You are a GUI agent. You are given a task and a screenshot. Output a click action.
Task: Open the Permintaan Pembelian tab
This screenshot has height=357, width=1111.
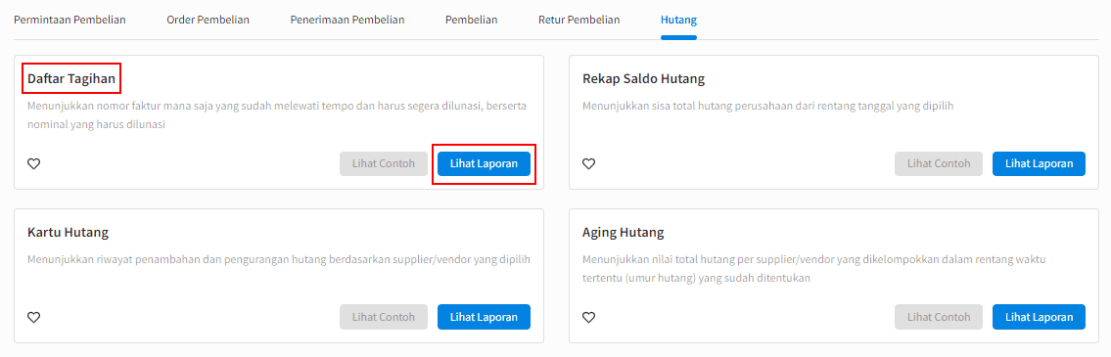coord(70,20)
